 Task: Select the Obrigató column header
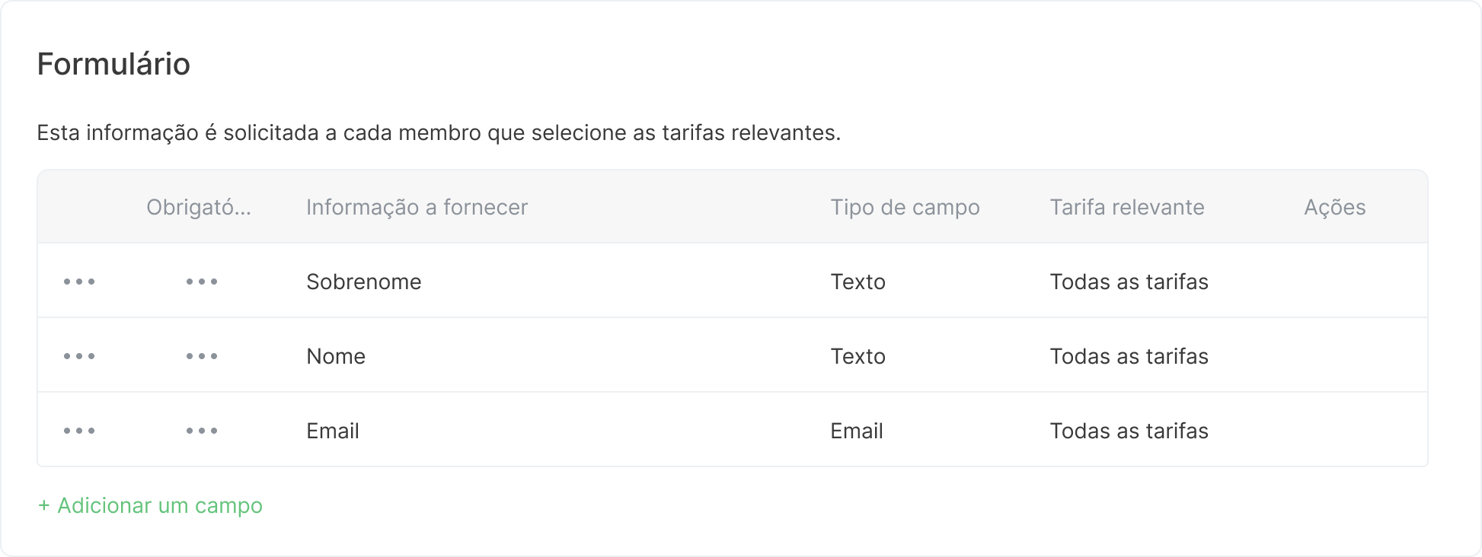coord(199,206)
